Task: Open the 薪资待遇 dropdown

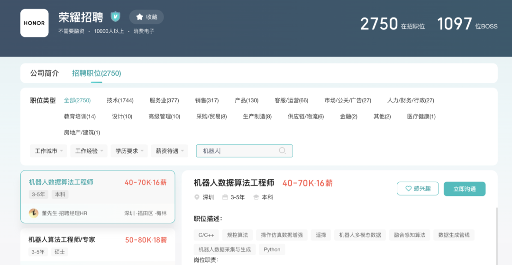Action: (x=169, y=151)
